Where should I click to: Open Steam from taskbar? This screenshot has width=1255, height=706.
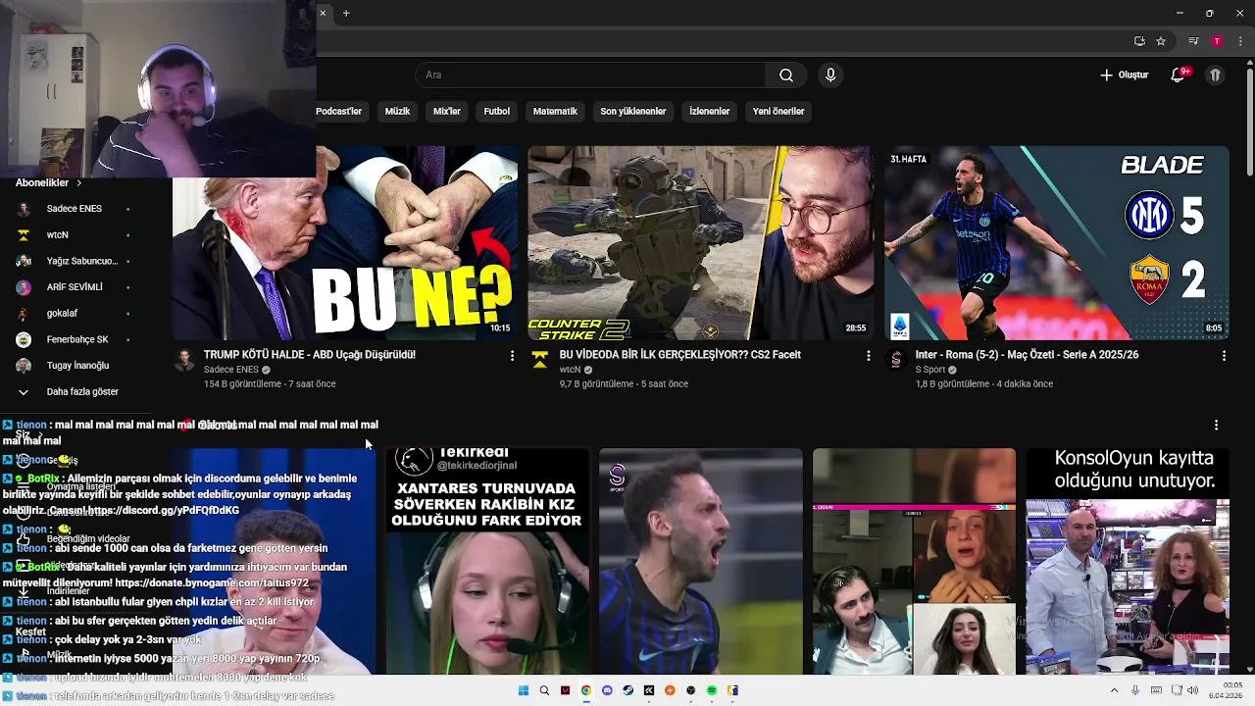coord(628,690)
